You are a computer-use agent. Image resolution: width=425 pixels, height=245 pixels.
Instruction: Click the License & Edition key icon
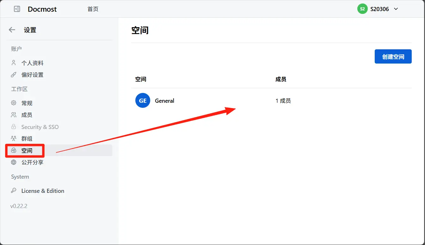click(14, 191)
